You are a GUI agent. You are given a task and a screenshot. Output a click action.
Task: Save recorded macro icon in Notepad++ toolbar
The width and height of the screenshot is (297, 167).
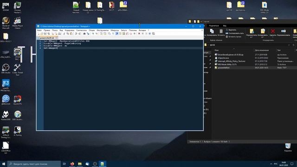click(154, 33)
